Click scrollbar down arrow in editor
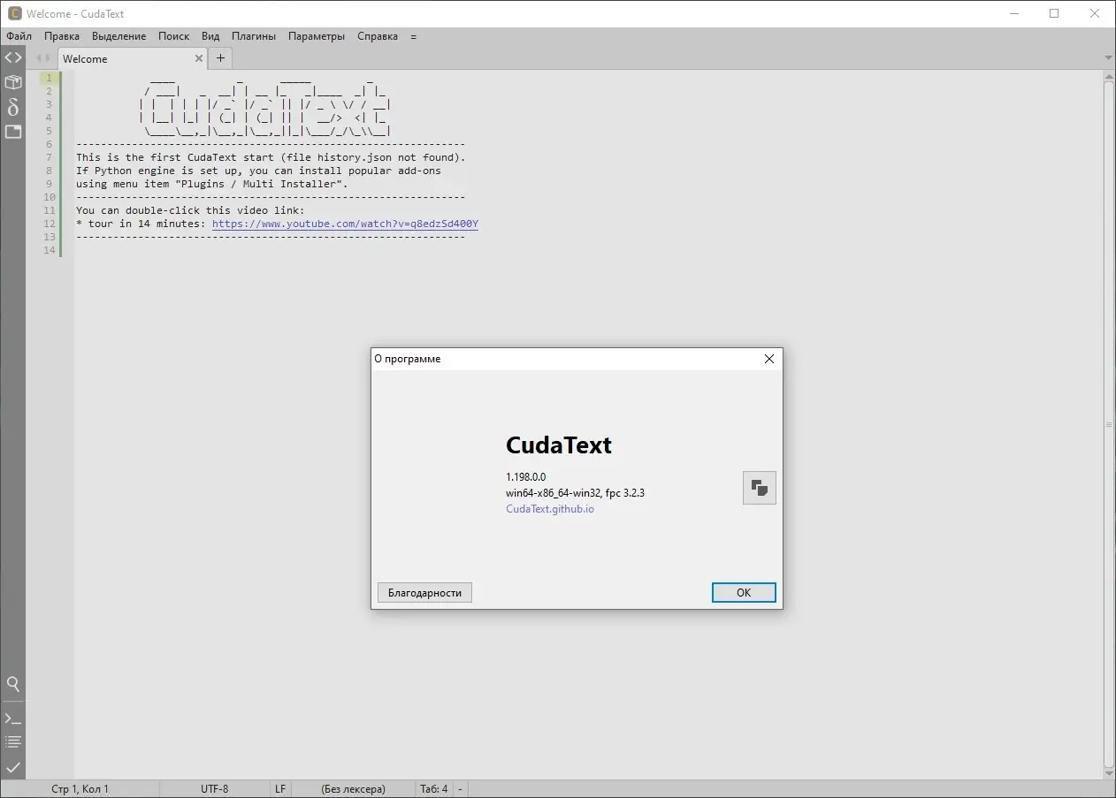Viewport: 1116px width, 798px height. pos(1109,773)
